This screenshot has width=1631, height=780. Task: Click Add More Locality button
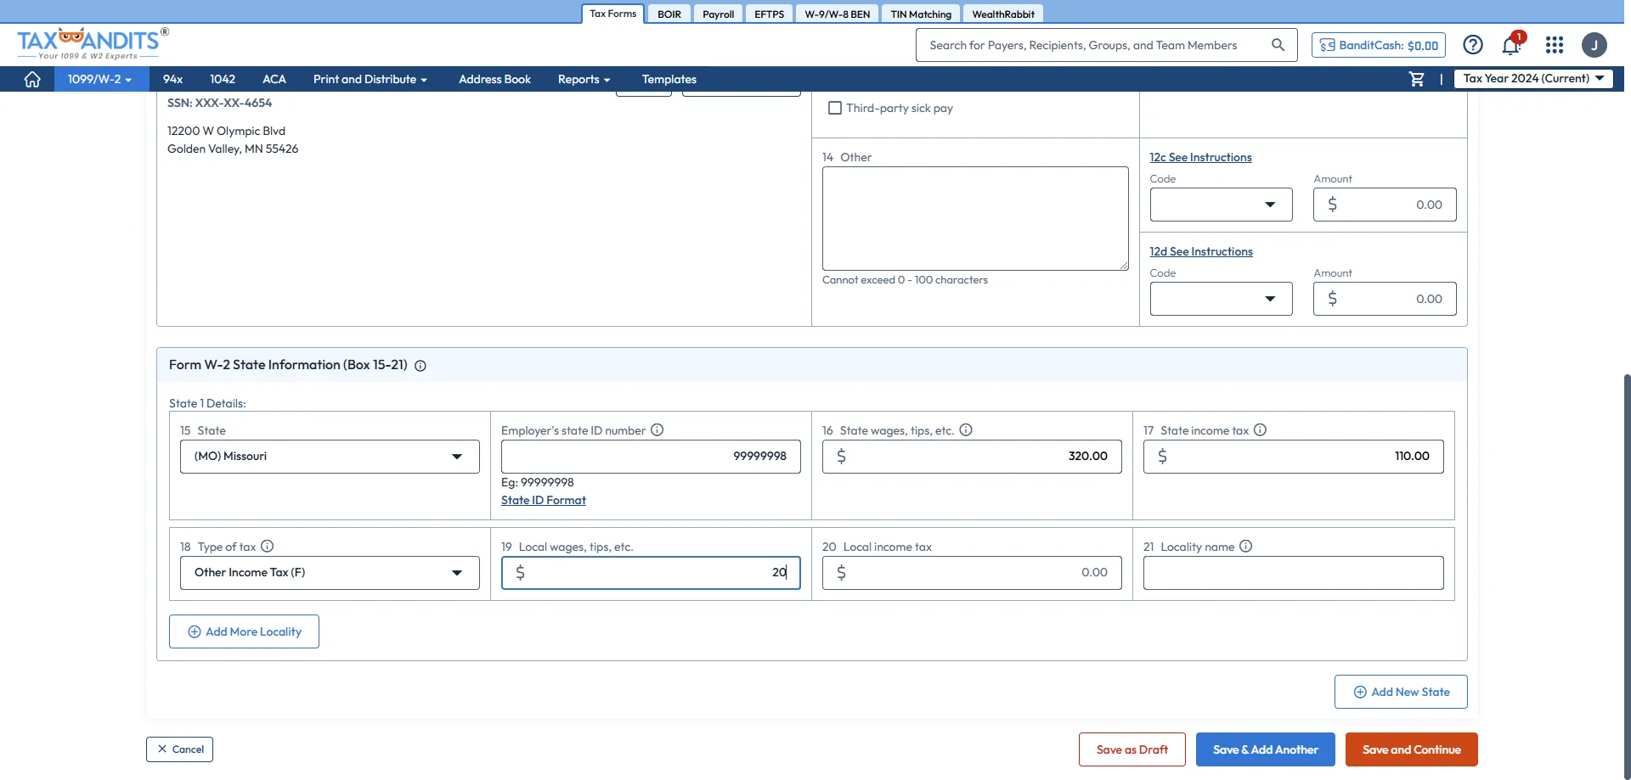point(244,631)
